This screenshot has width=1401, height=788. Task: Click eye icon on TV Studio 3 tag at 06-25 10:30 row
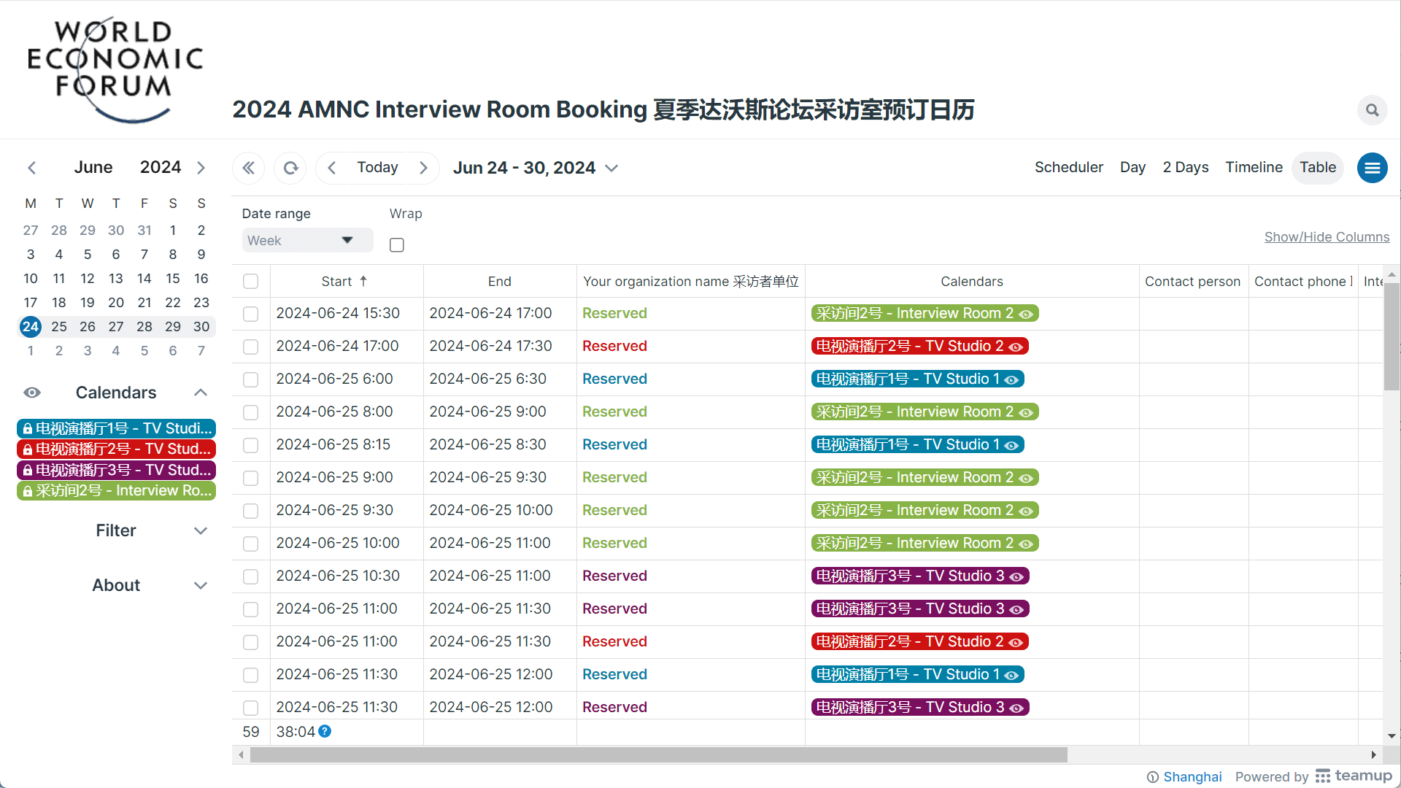pyautogui.click(x=1016, y=576)
